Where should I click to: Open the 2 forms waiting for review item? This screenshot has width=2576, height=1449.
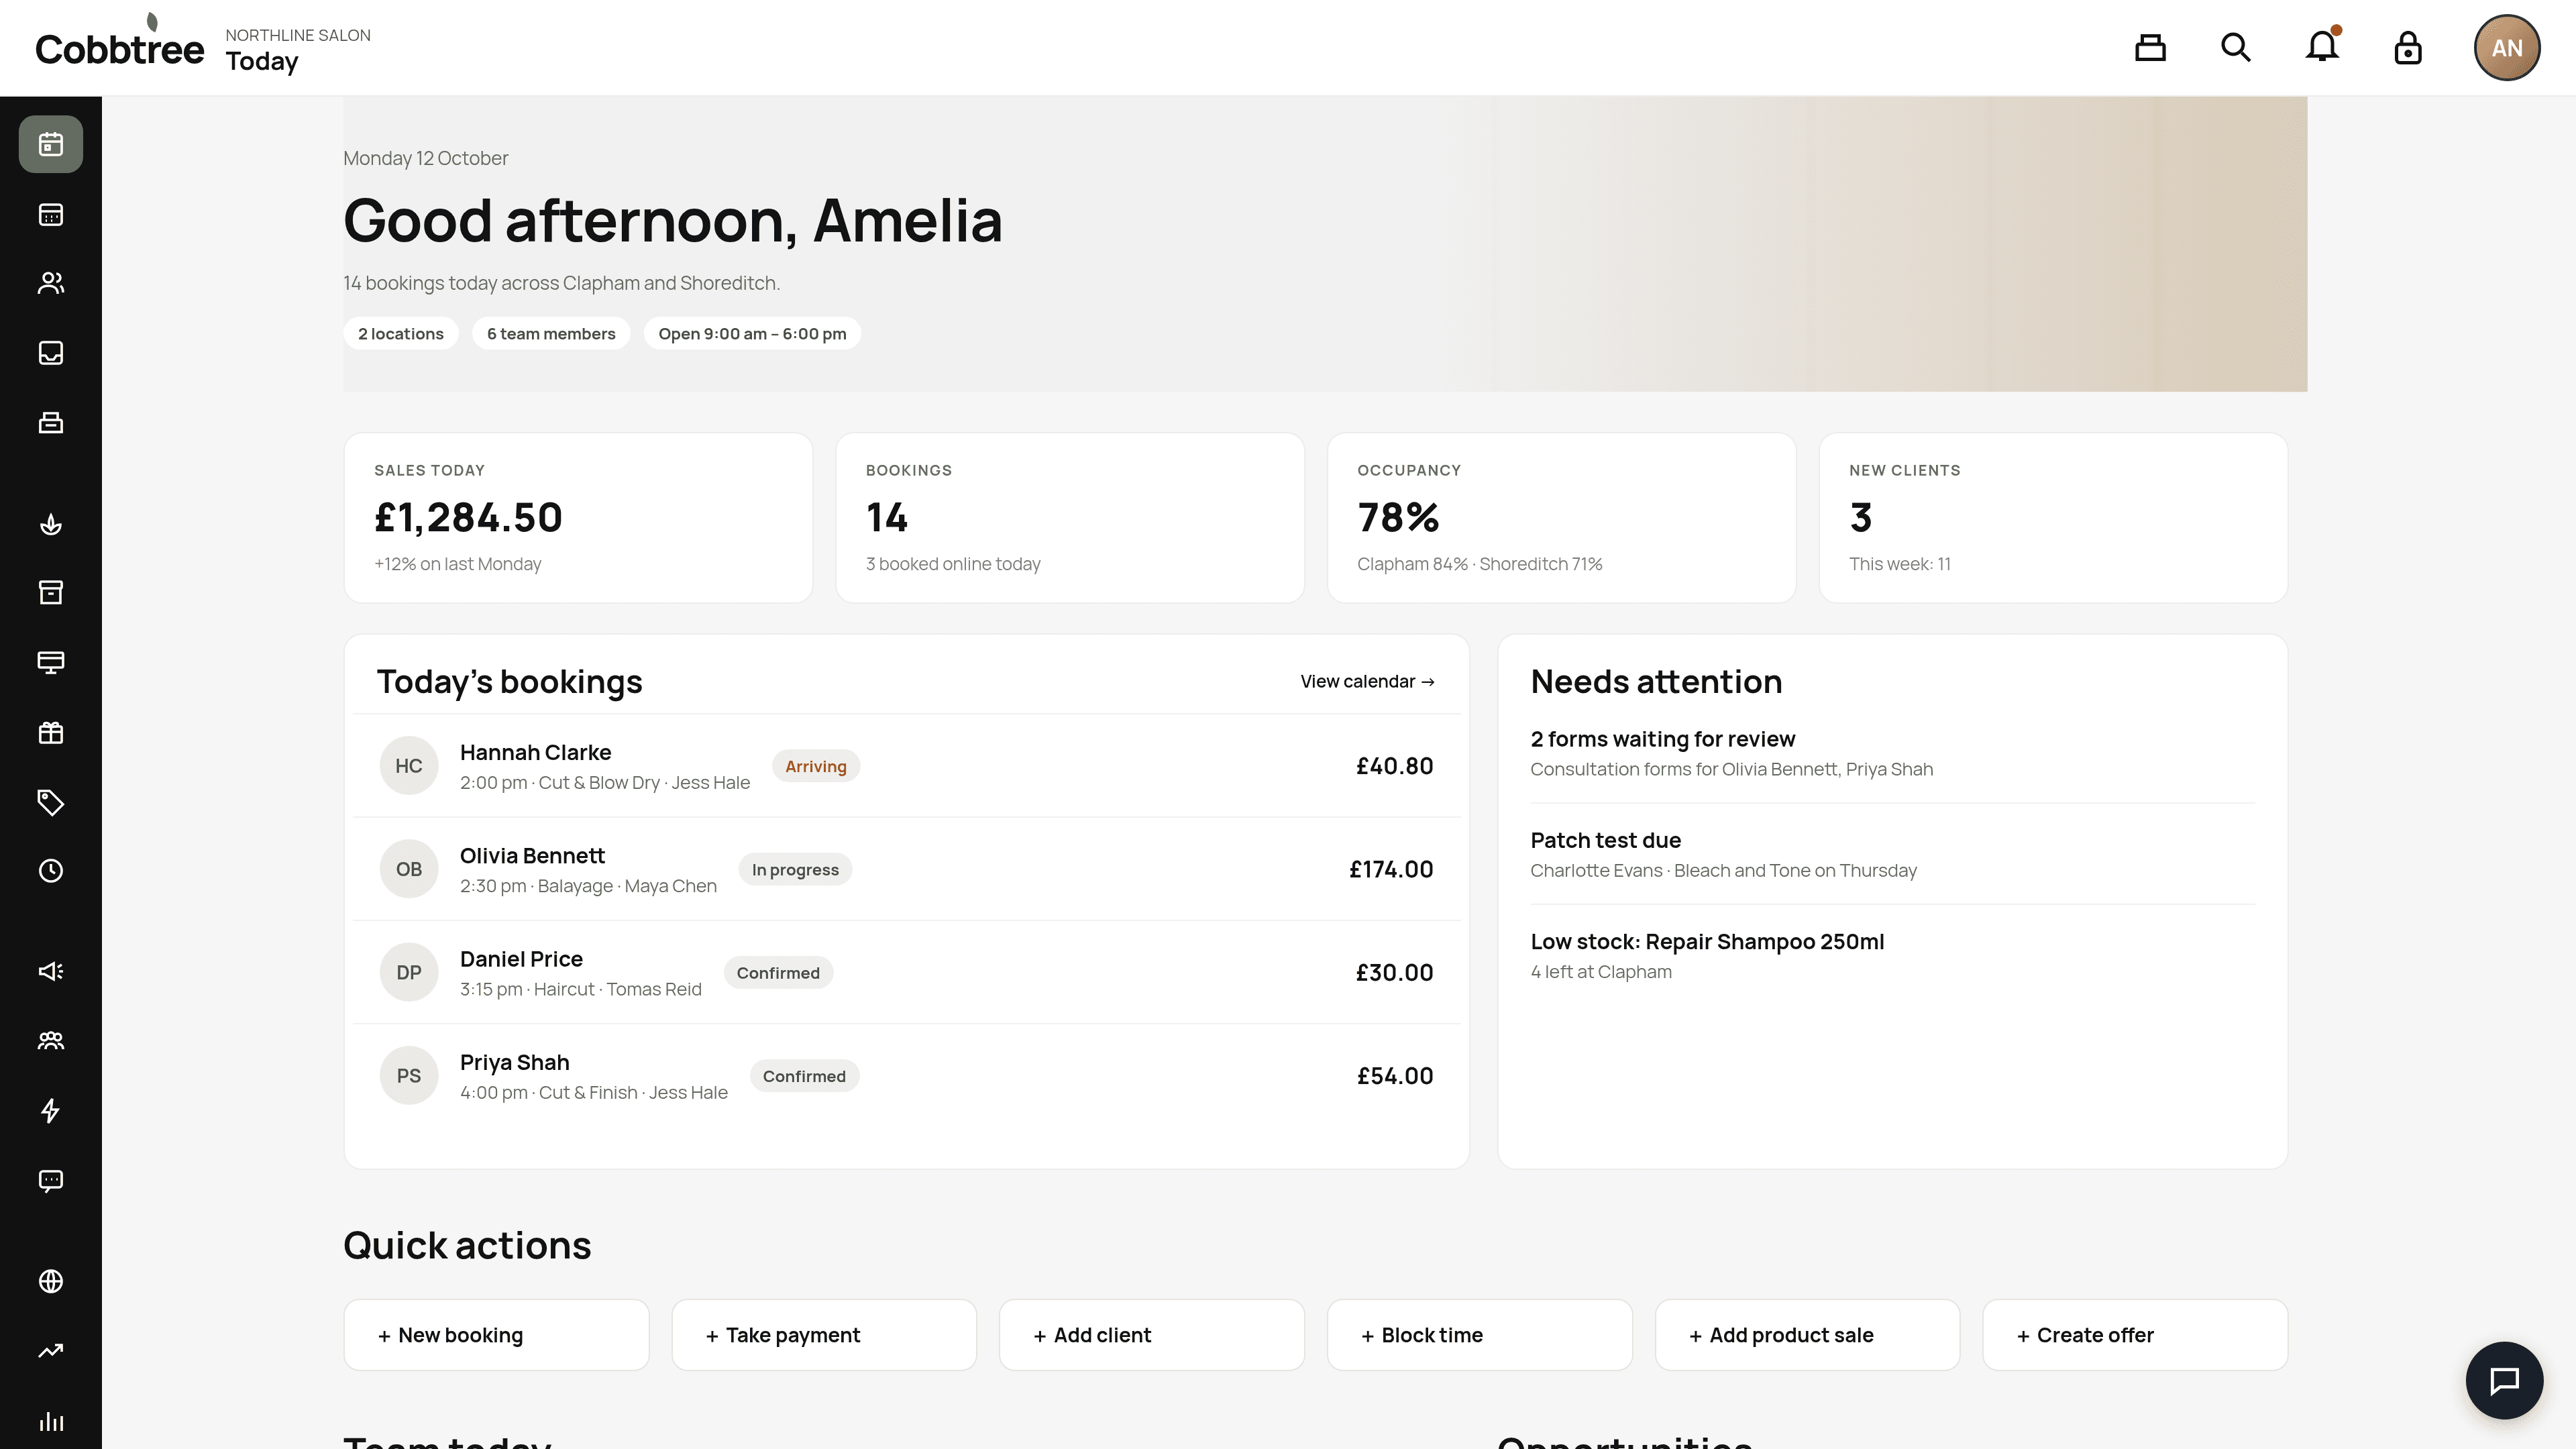pos(1892,753)
